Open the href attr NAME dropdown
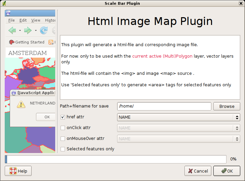Image resolution: width=245 pixels, height=181 pixels. 178,117
